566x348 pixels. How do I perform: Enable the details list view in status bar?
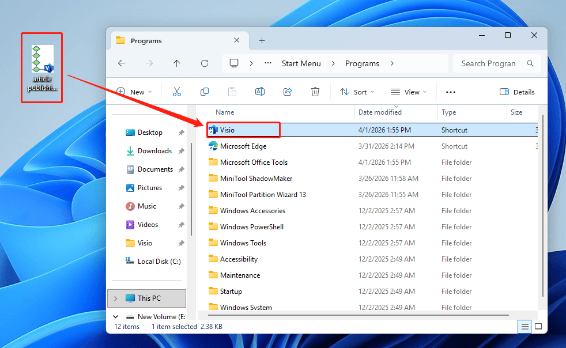pos(524,327)
